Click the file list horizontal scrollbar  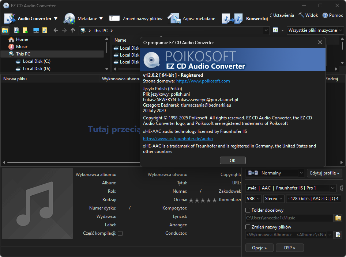coord(73,162)
